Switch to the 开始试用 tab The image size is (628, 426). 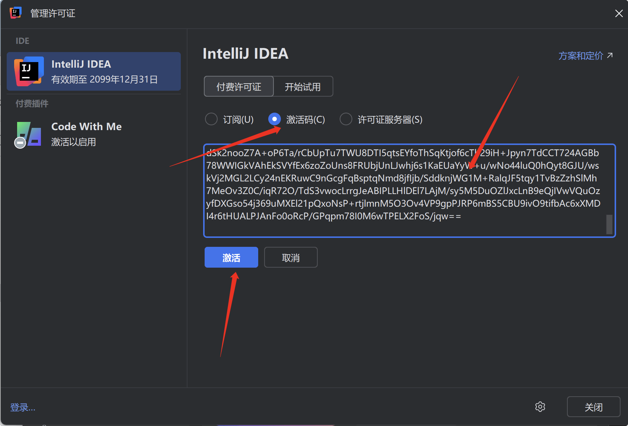[303, 87]
